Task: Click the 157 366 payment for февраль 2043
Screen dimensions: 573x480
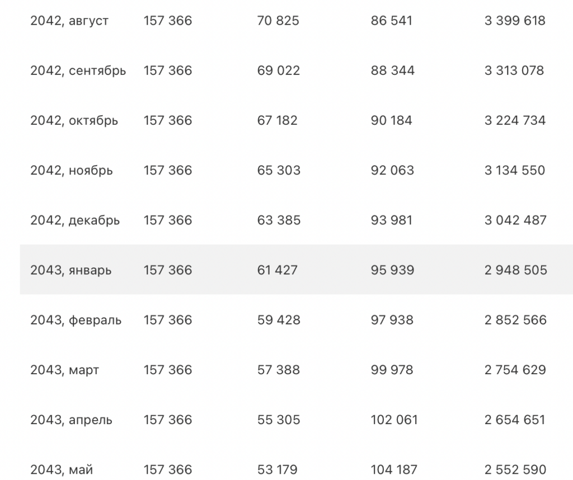Action: (x=167, y=320)
